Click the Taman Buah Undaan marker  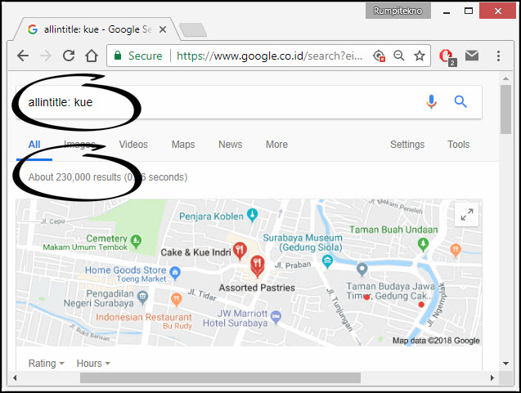click(423, 244)
